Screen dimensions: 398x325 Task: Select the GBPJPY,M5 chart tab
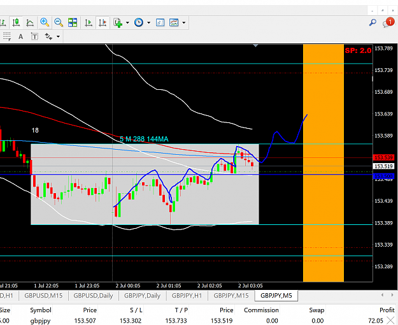coord(276,296)
